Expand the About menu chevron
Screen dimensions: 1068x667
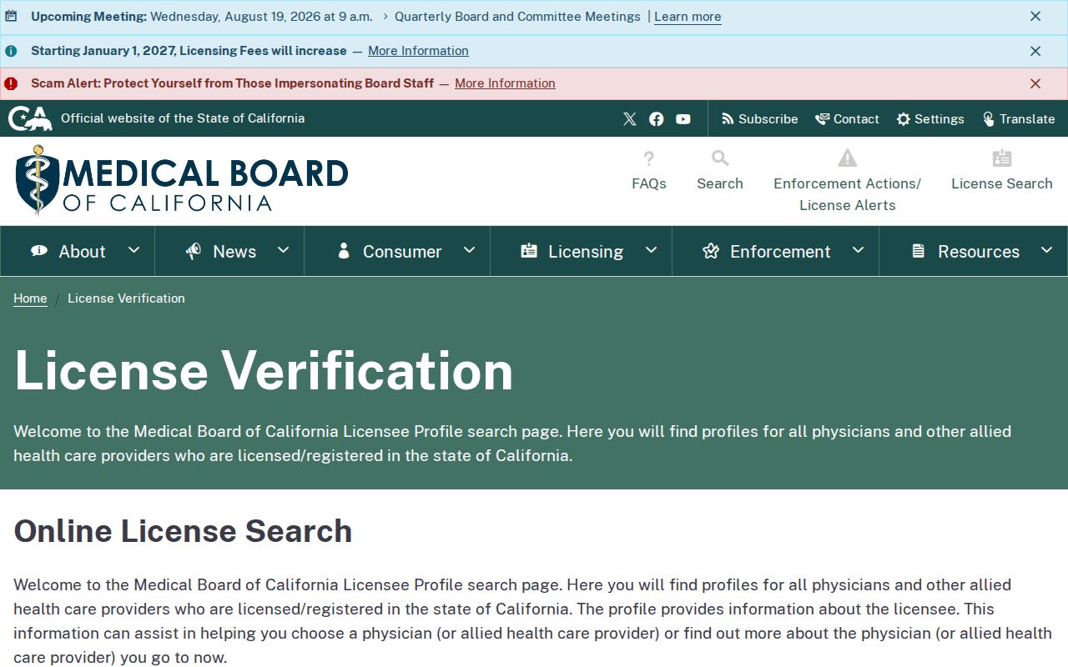click(x=133, y=250)
